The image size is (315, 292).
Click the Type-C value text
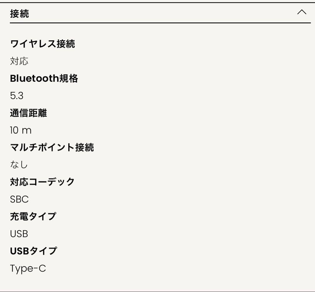click(x=28, y=268)
